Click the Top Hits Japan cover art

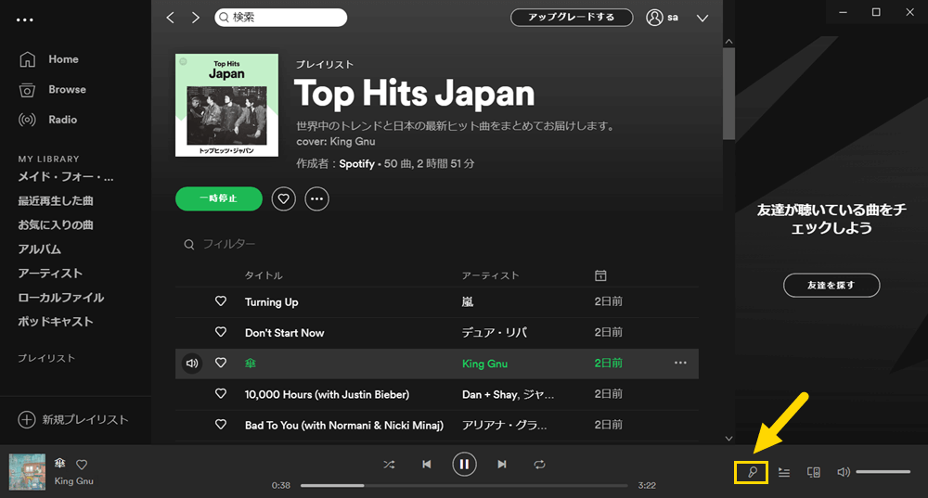[x=226, y=106]
